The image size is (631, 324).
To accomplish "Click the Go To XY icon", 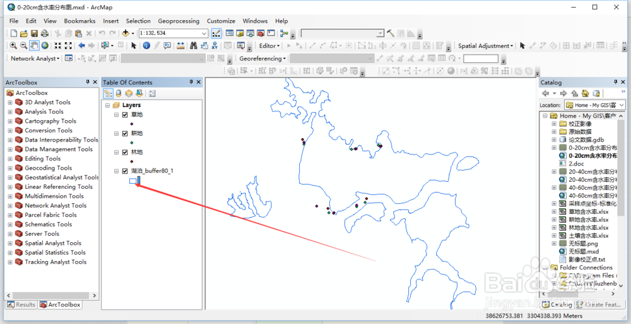I will (x=215, y=46).
